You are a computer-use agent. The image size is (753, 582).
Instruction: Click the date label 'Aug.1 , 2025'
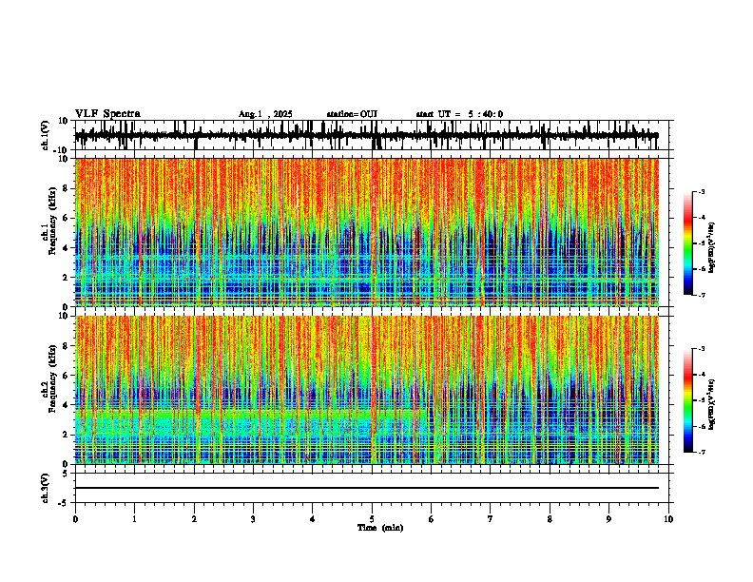pyautogui.click(x=265, y=114)
